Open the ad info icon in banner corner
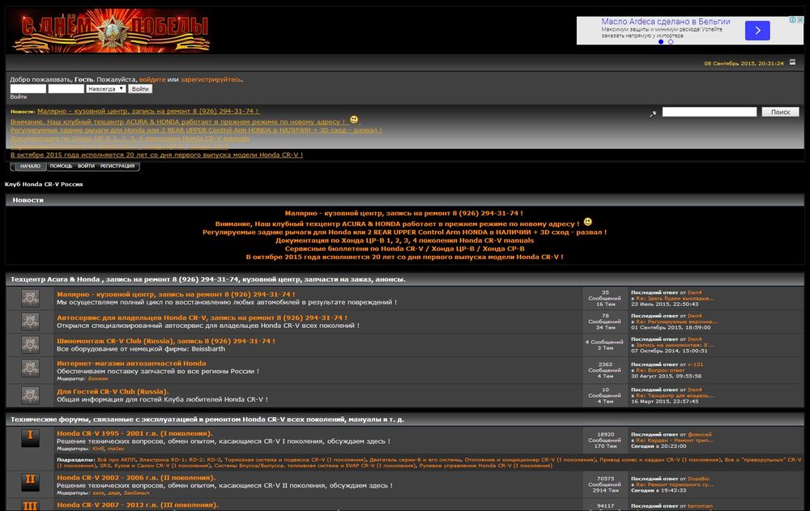The image size is (810, 511). pyautogui.click(x=792, y=19)
